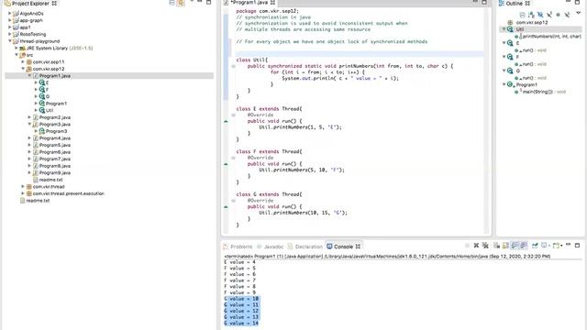Click fold toggle beside printNumbers method in editor
Screen dimensions: 587x330
coord(233,66)
